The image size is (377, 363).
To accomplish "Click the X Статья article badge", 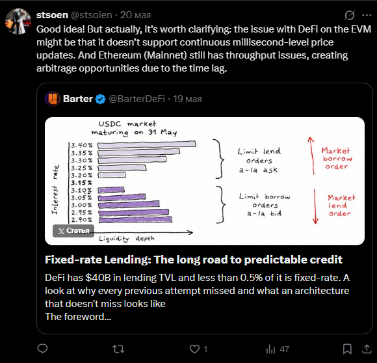I will (73, 231).
